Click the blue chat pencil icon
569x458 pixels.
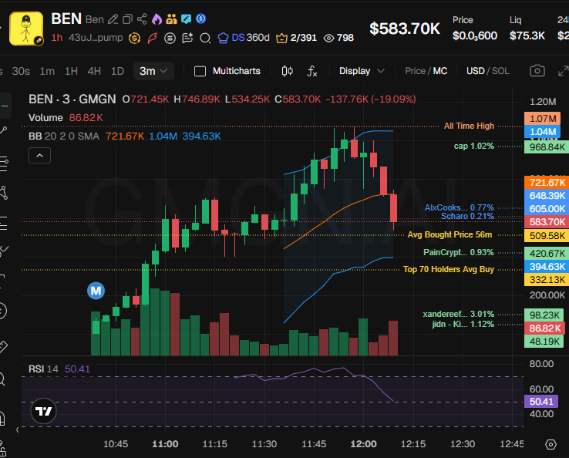tap(186, 19)
